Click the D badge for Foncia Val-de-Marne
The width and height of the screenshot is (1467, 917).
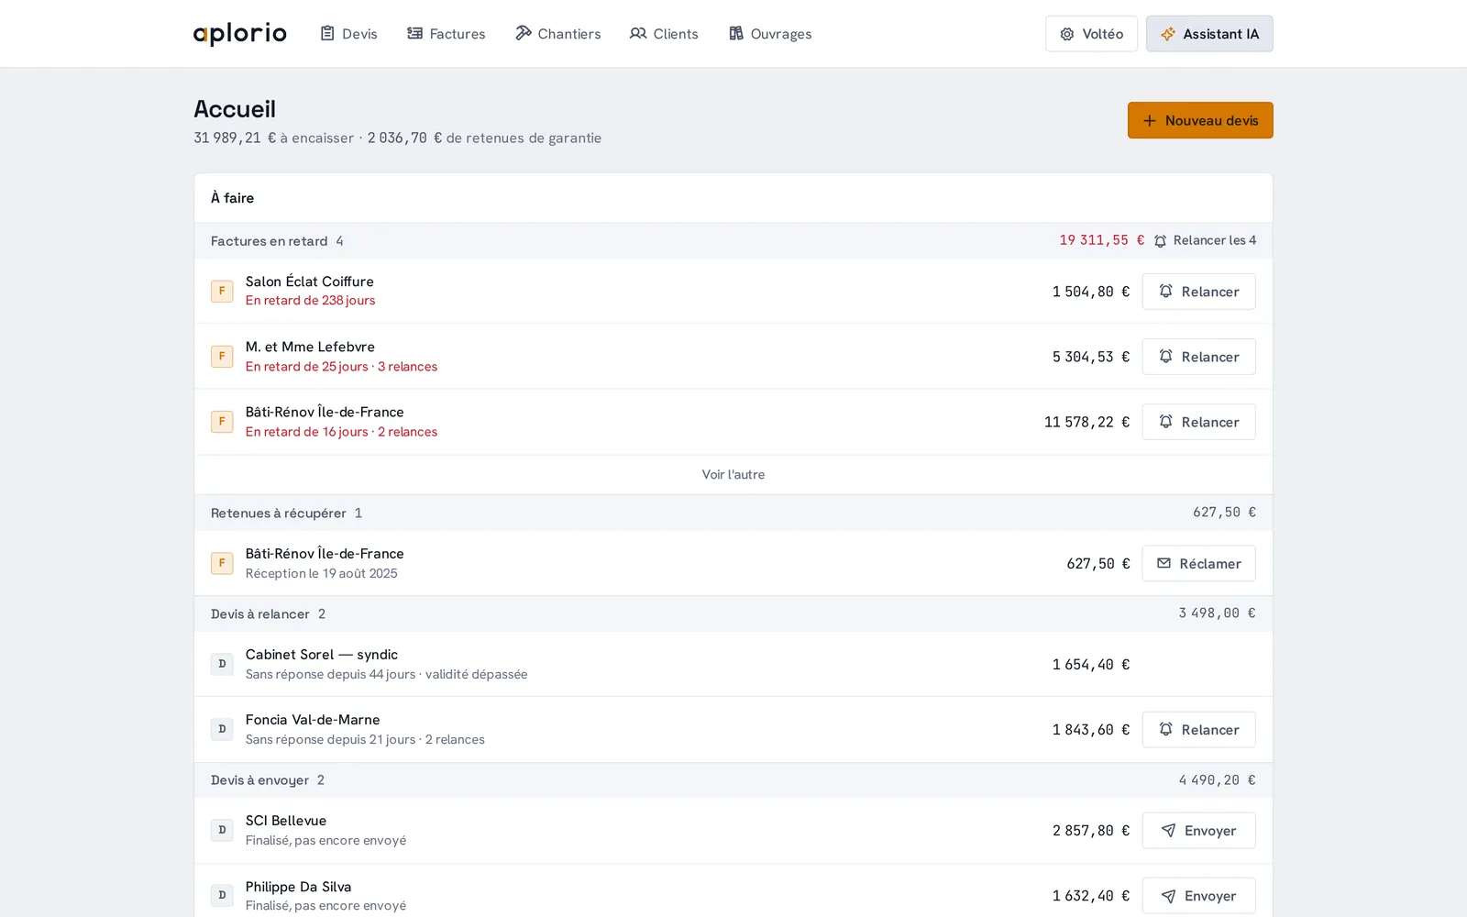click(222, 730)
